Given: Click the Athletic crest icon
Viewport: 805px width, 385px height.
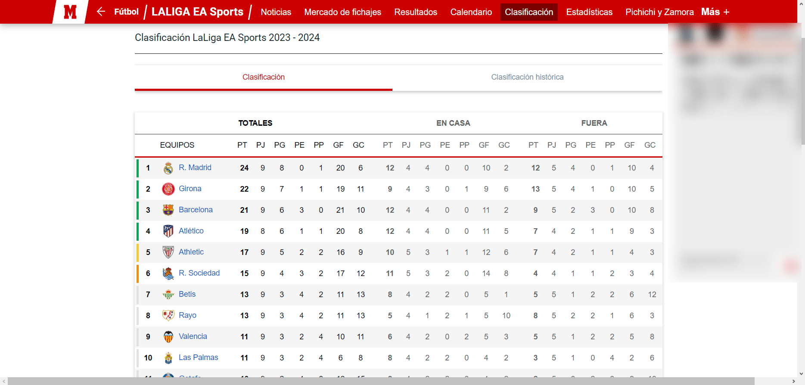Looking at the screenshot, I should click(x=168, y=252).
